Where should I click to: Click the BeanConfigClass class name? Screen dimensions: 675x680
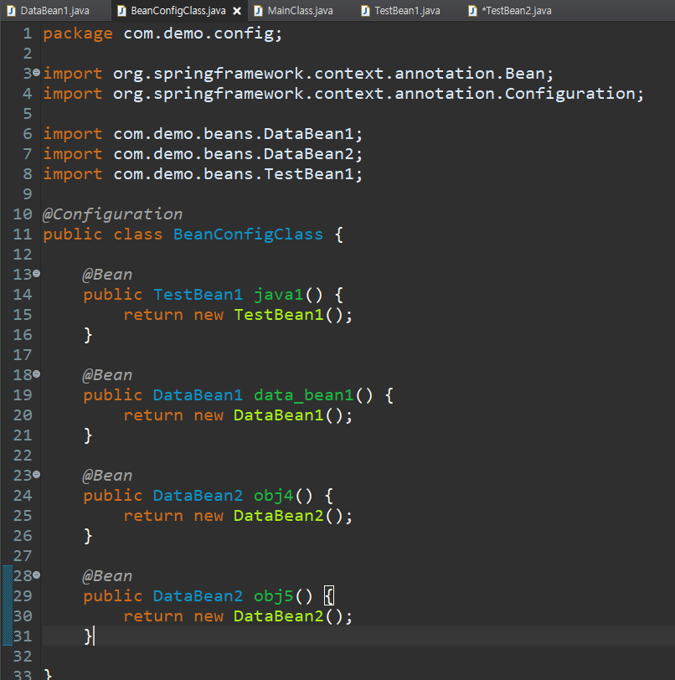click(248, 234)
